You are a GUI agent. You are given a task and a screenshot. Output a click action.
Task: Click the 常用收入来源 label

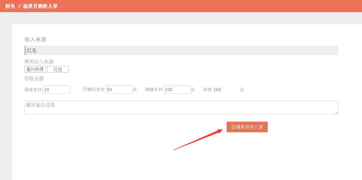click(39, 62)
